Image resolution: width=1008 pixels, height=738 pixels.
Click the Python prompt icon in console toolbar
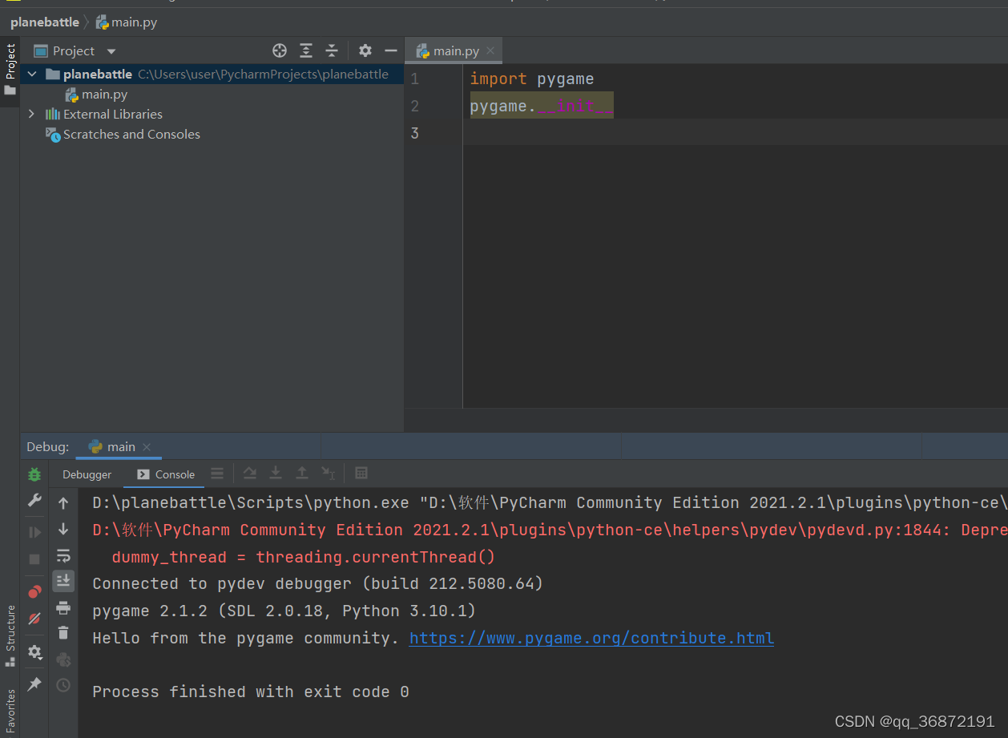pos(63,659)
